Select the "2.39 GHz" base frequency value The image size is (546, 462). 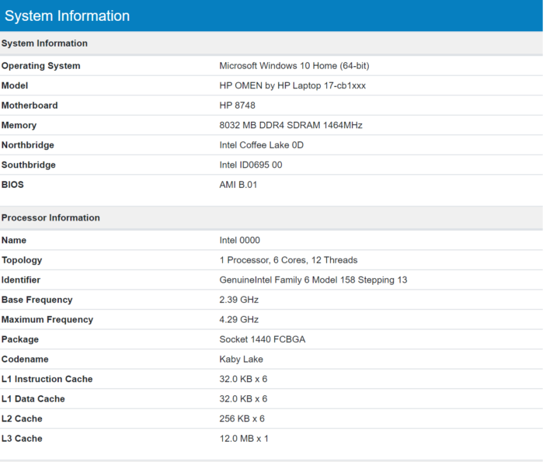(x=239, y=300)
